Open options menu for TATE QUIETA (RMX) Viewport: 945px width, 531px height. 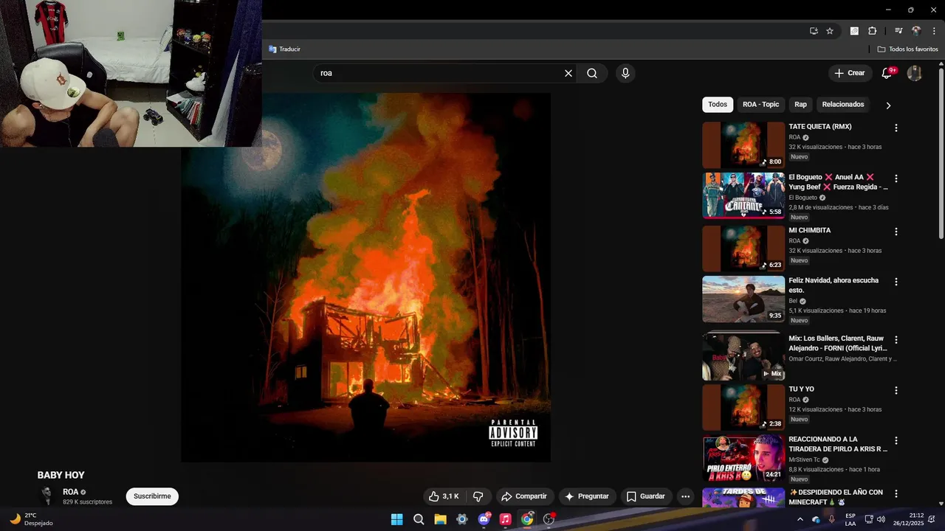tap(896, 128)
